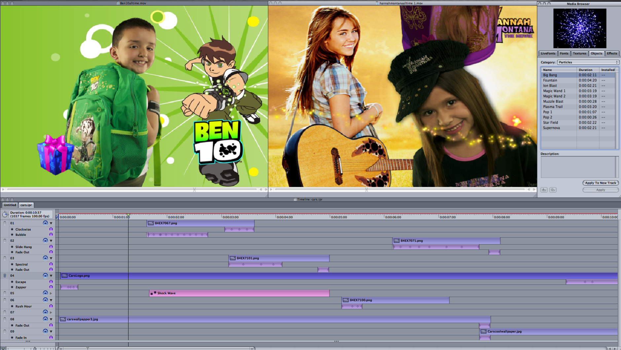Viewport: 621px width, 350px height.
Task: Open the Untitled timeline tab
Action: pos(10,205)
